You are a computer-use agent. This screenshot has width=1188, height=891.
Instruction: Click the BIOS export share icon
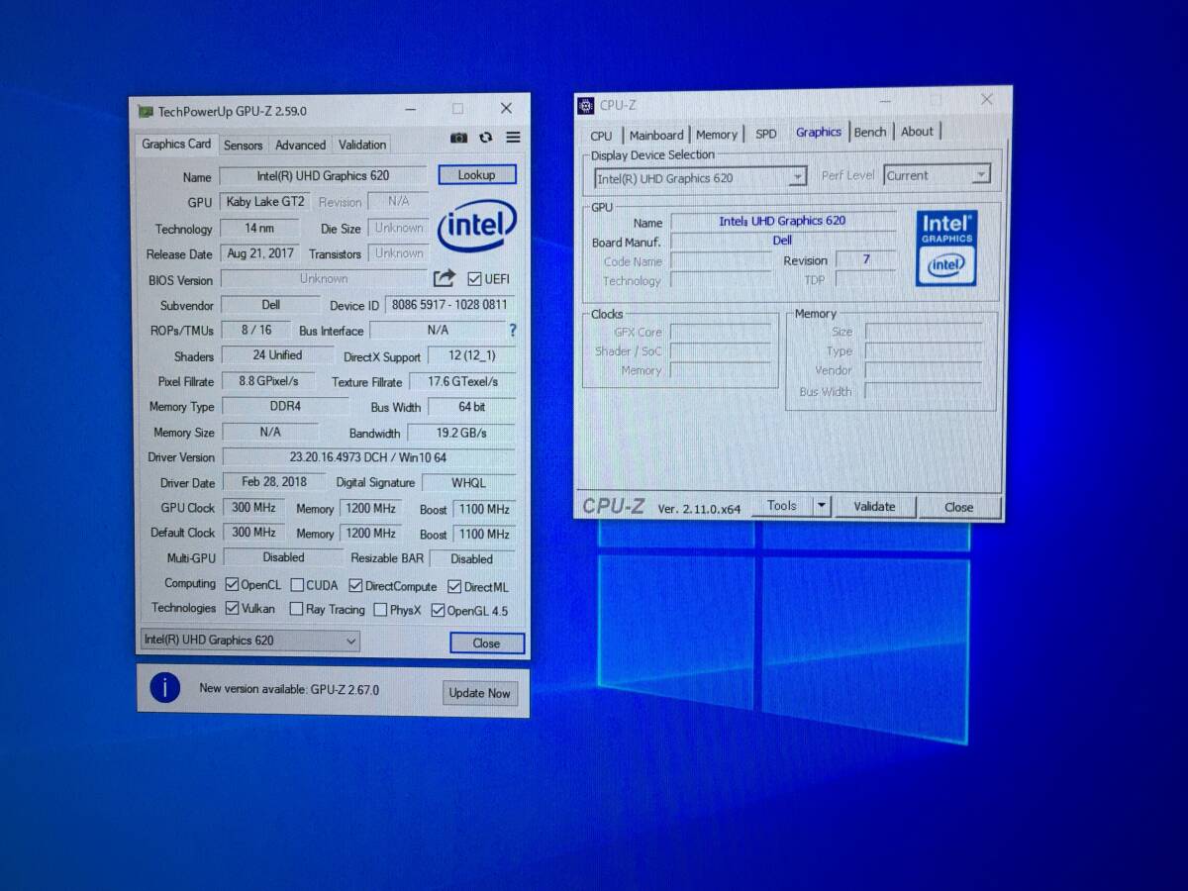445,278
